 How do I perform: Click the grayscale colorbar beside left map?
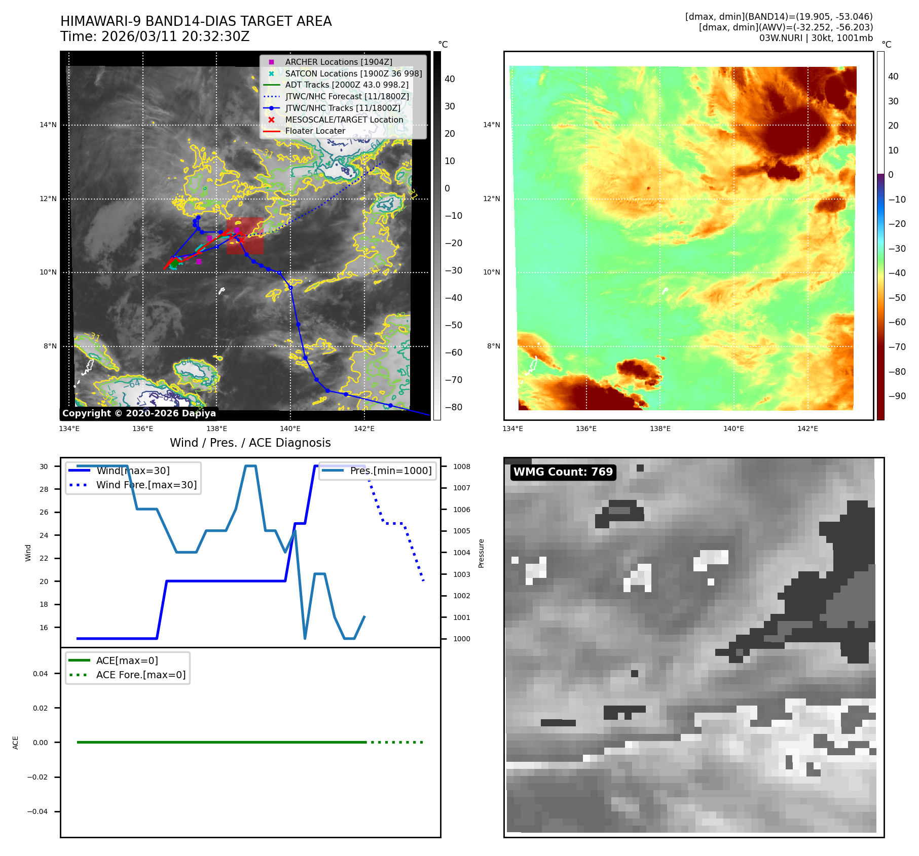click(437, 236)
